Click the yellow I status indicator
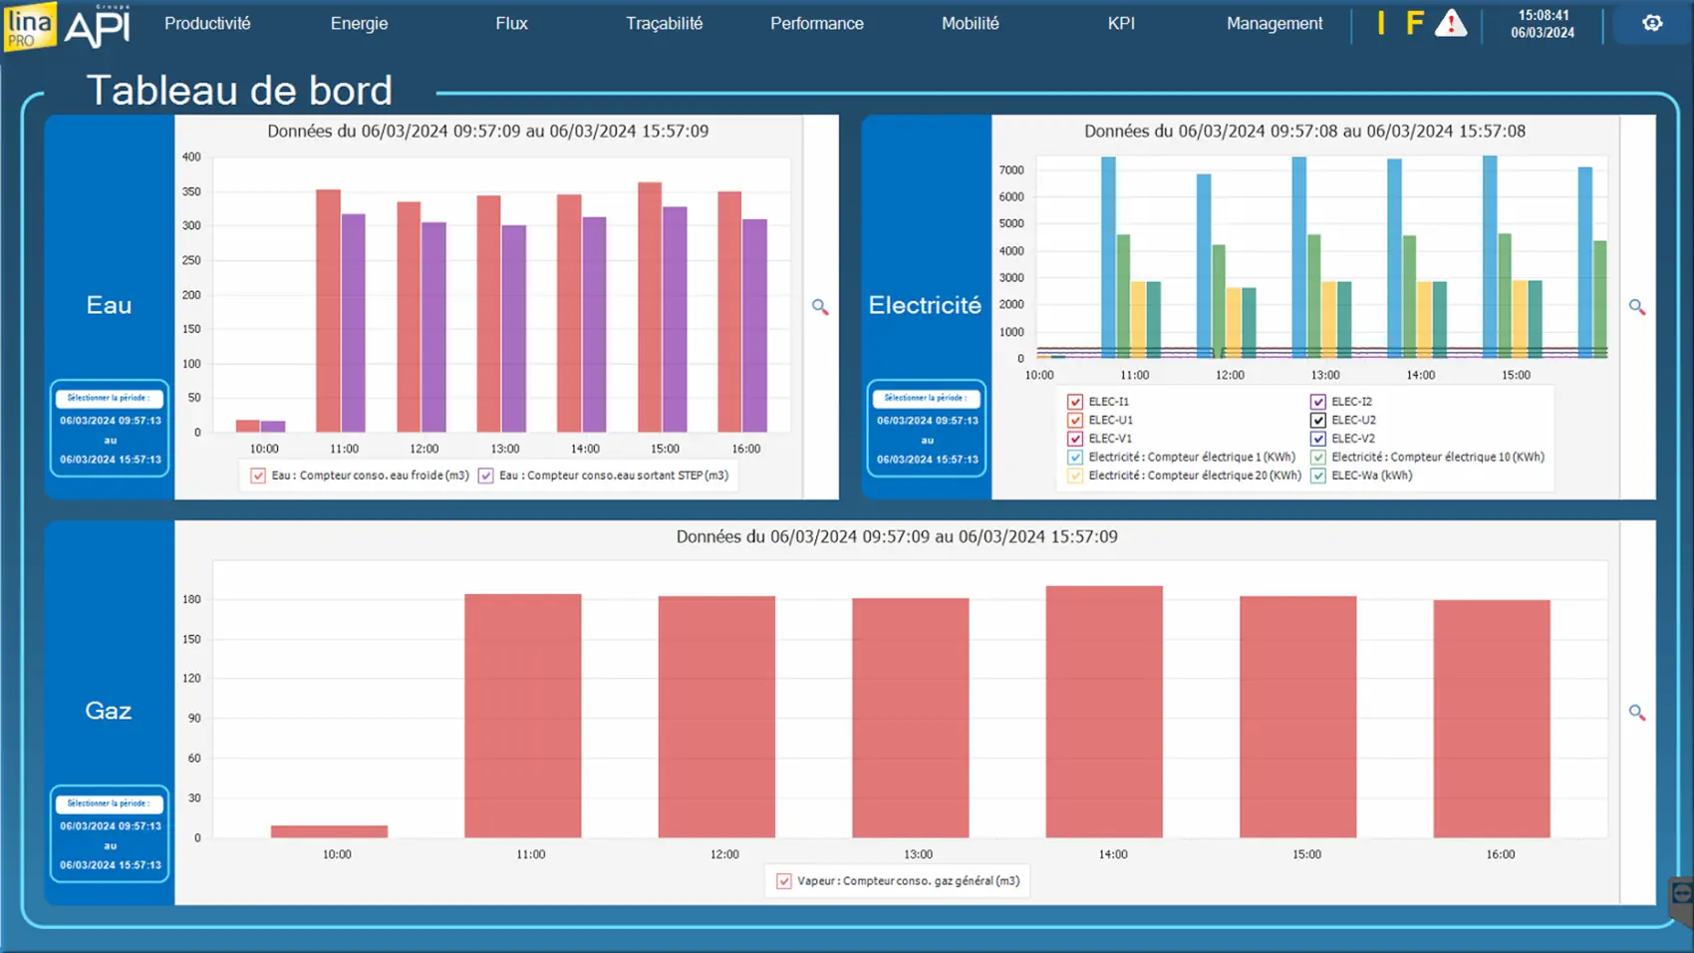 coord(1381,23)
